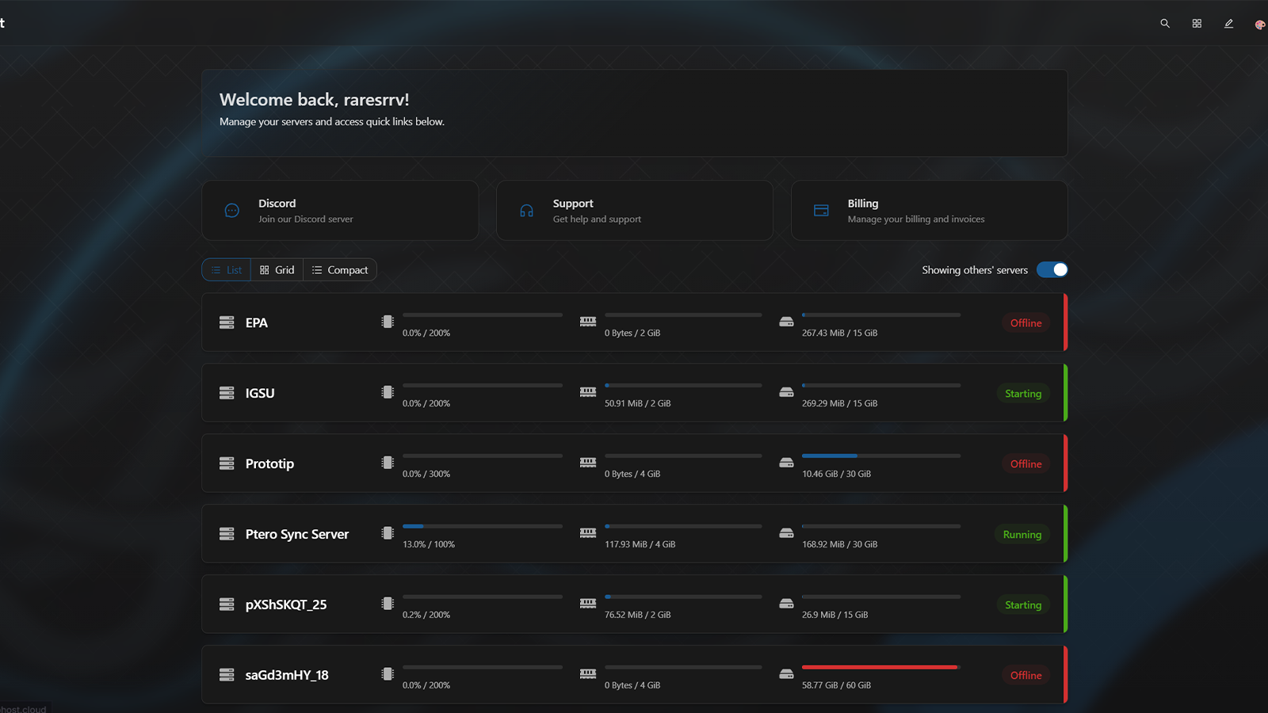Click the Starting status badge for IGSU
This screenshot has width=1268, height=713.
coord(1023,394)
